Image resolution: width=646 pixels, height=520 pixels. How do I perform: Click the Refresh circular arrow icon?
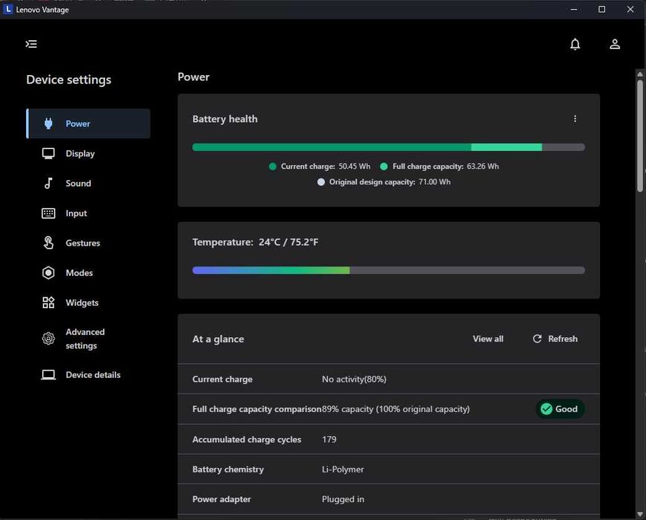pos(537,338)
